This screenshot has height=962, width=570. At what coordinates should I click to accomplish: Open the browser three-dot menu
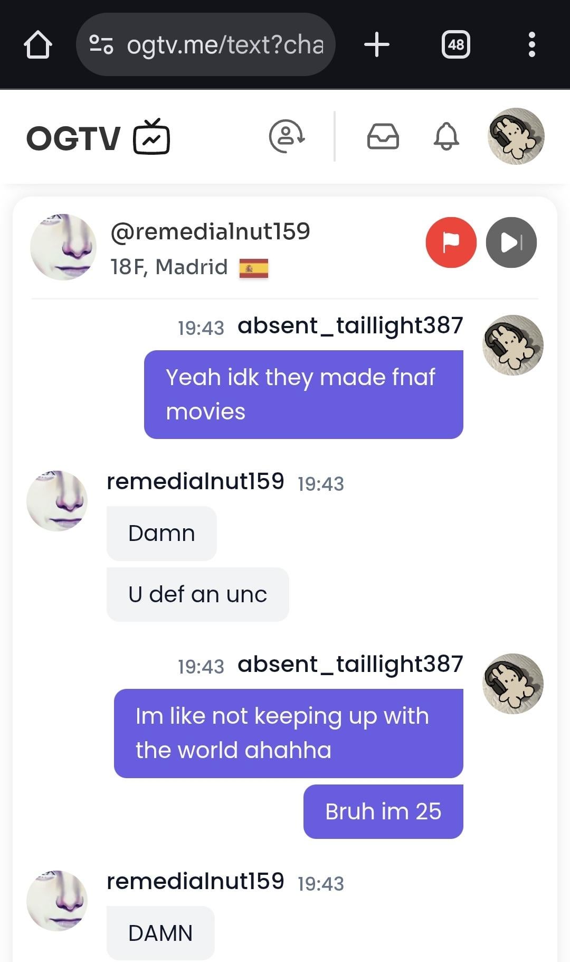531,44
